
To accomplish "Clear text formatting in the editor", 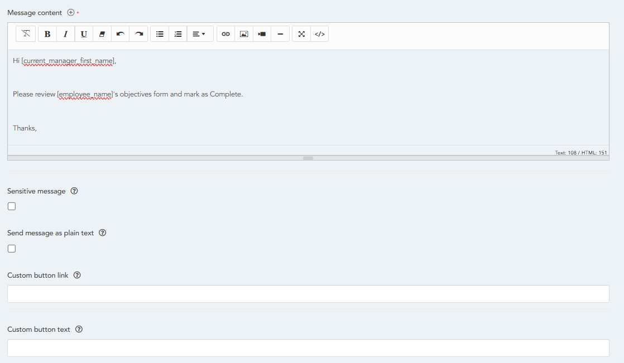I will [x=26, y=34].
